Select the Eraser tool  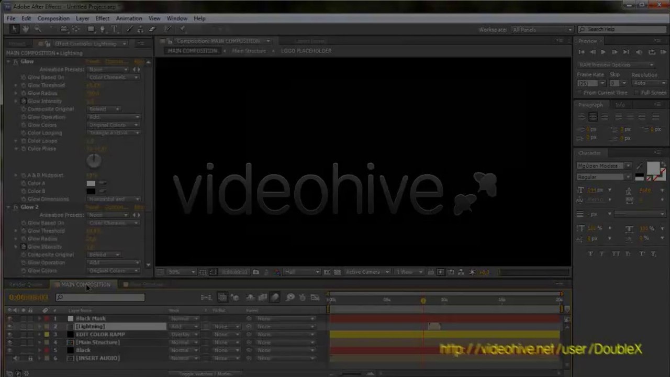152,29
